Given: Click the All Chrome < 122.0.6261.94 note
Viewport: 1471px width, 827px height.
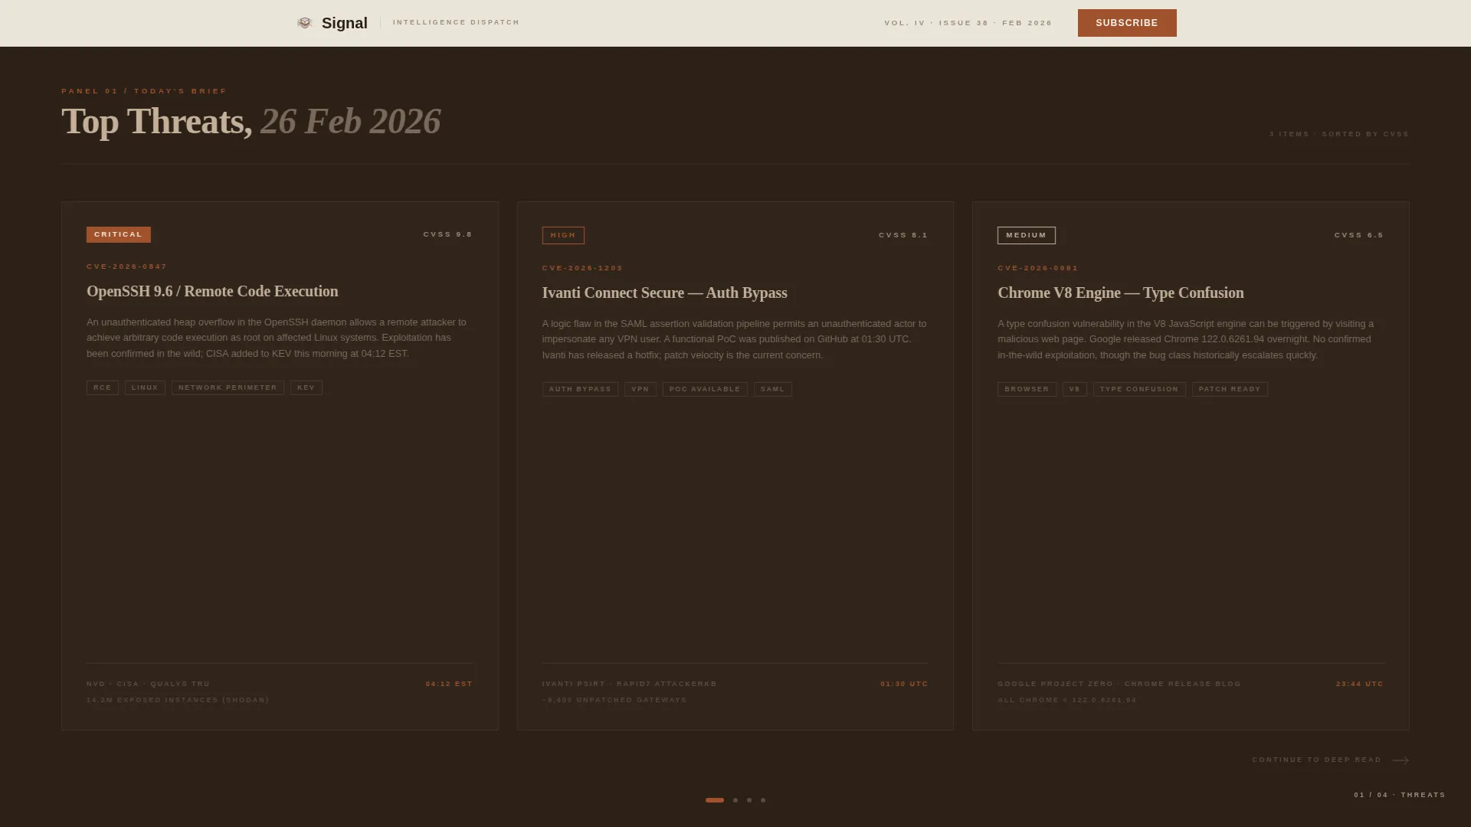Looking at the screenshot, I should click(x=1067, y=700).
